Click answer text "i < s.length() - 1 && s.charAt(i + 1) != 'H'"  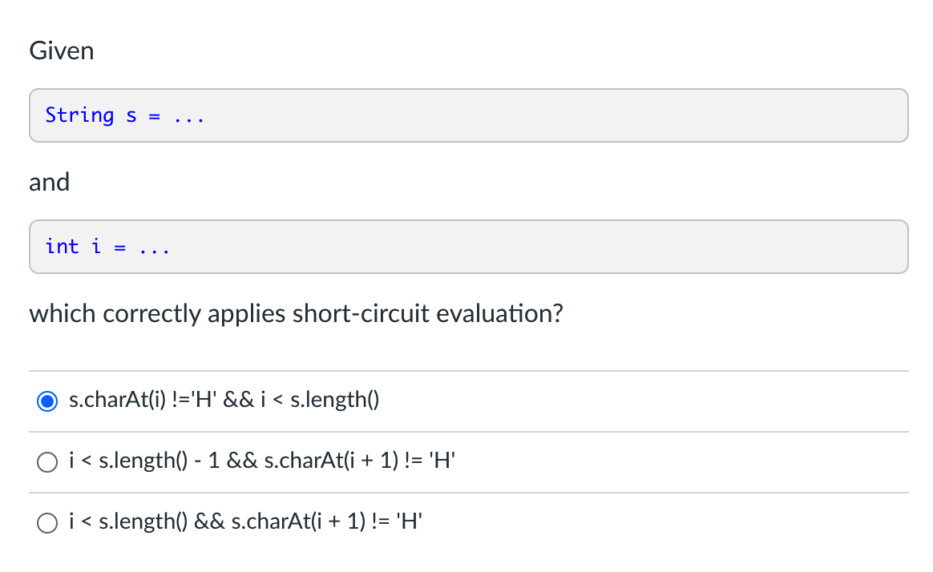click(x=262, y=460)
